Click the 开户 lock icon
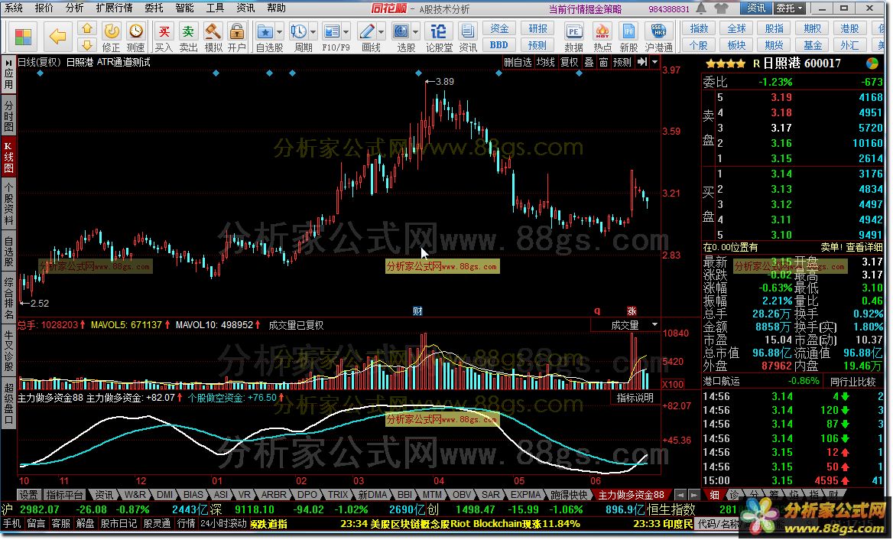This screenshot has height=540, width=893. tap(236, 37)
